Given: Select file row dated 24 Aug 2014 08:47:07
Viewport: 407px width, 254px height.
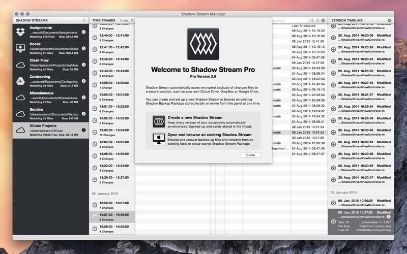Looking at the screenshot, I should point(300,154).
